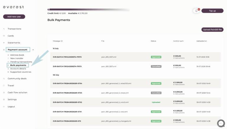Screen dimensions: 227x129
Task: Open batch EVR-BATCH-17828430326281-5TX2
Action: coord(67,102)
